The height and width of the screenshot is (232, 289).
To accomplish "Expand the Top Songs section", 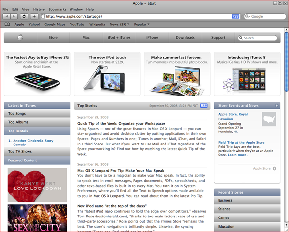I will tap(37, 114).
